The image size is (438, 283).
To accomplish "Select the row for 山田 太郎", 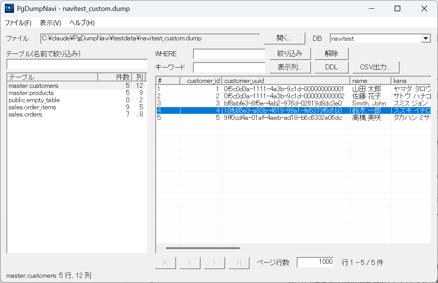I will [x=293, y=89].
